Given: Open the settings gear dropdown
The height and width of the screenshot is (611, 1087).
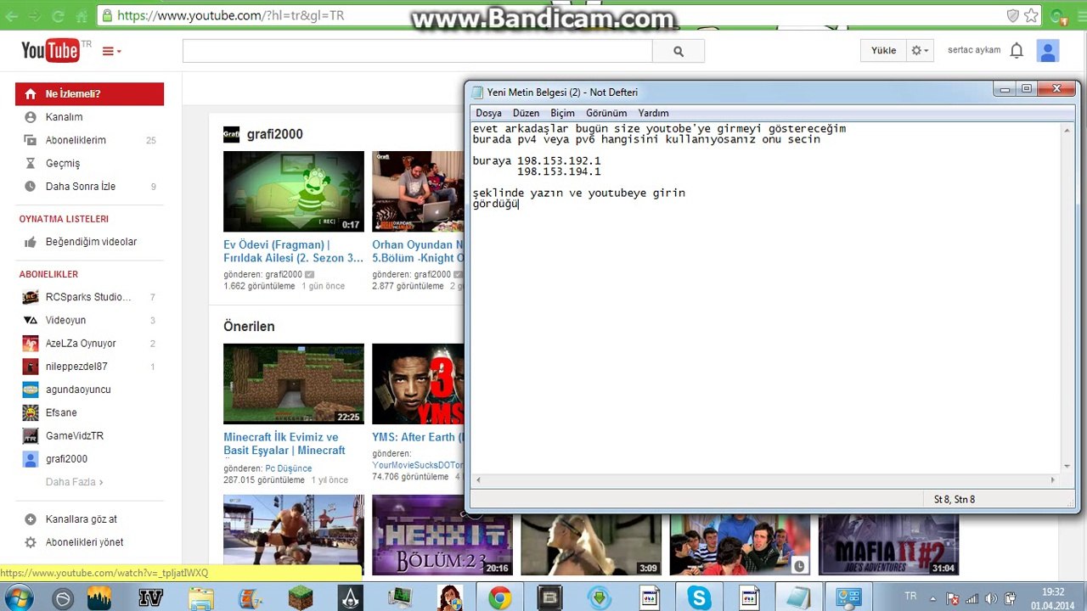Looking at the screenshot, I should coord(920,51).
